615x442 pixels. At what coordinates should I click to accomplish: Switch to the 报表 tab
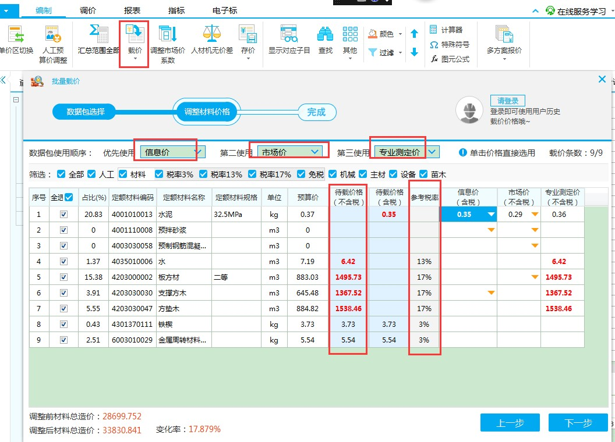click(132, 10)
